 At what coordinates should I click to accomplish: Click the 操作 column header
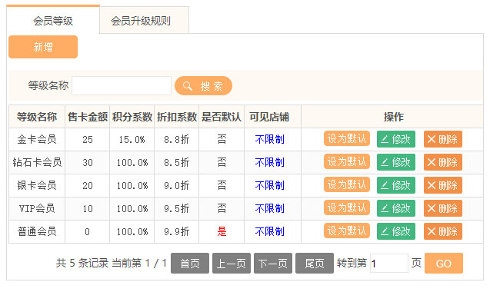393,117
